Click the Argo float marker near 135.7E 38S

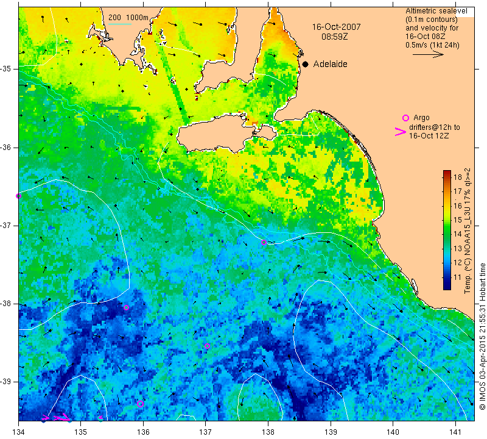pos(126,308)
